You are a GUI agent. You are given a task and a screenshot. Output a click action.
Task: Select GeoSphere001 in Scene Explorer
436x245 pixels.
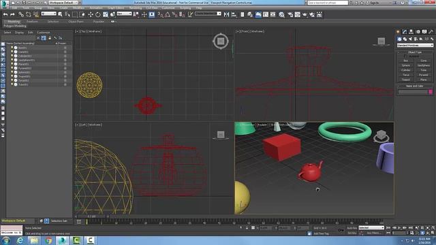[27, 60]
